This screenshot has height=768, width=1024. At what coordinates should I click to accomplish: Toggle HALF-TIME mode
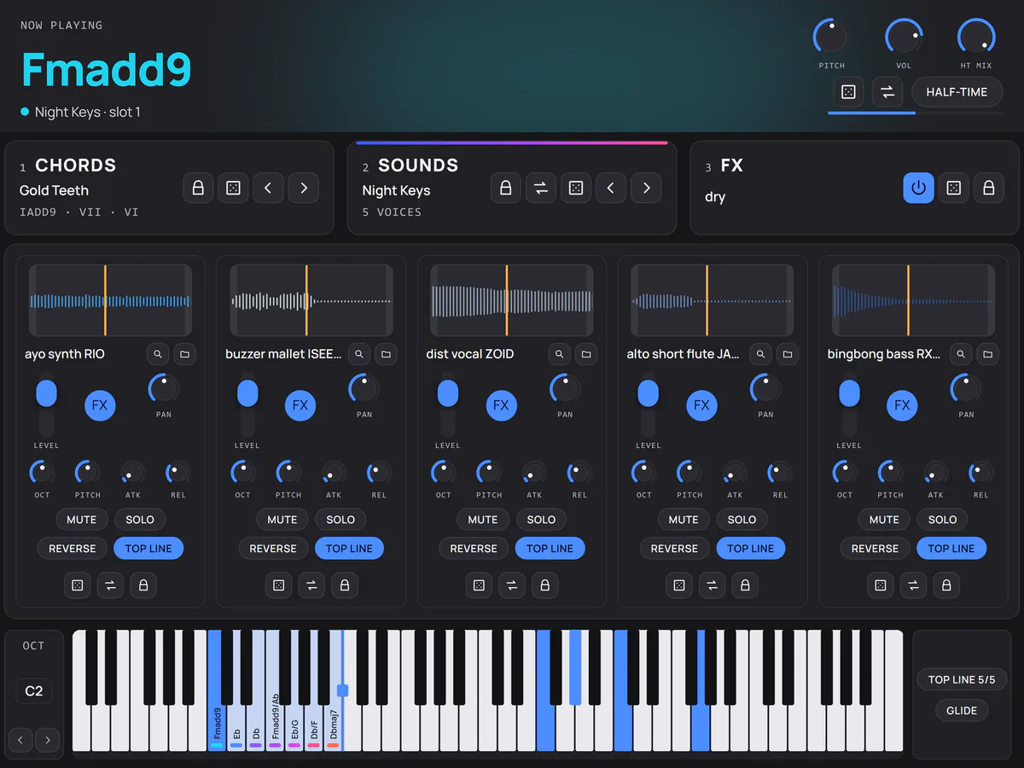pyautogui.click(x=957, y=92)
